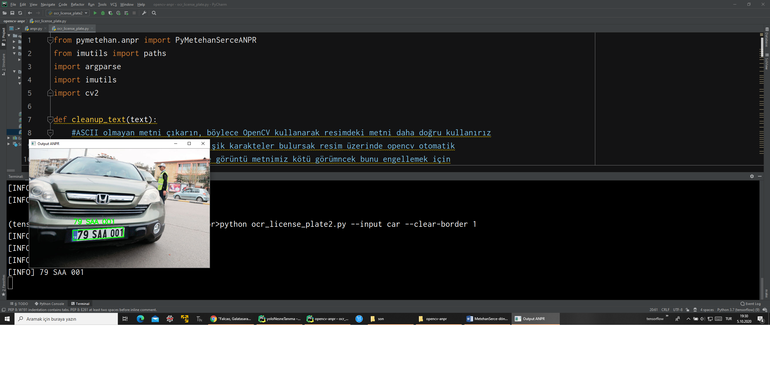Viewport: 770px width, 385px height.
Task: Run with coverage shield icon
Action: coord(111,13)
